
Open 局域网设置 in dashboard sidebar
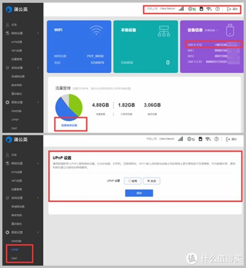(x=18, y=77)
